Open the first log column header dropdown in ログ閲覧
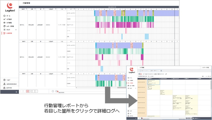The image size is (212, 120). point(159,79)
